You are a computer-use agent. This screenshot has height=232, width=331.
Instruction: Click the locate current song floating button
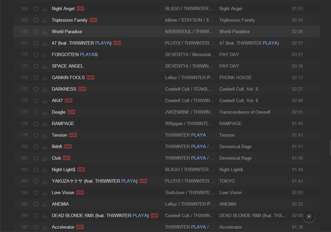[309, 216]
